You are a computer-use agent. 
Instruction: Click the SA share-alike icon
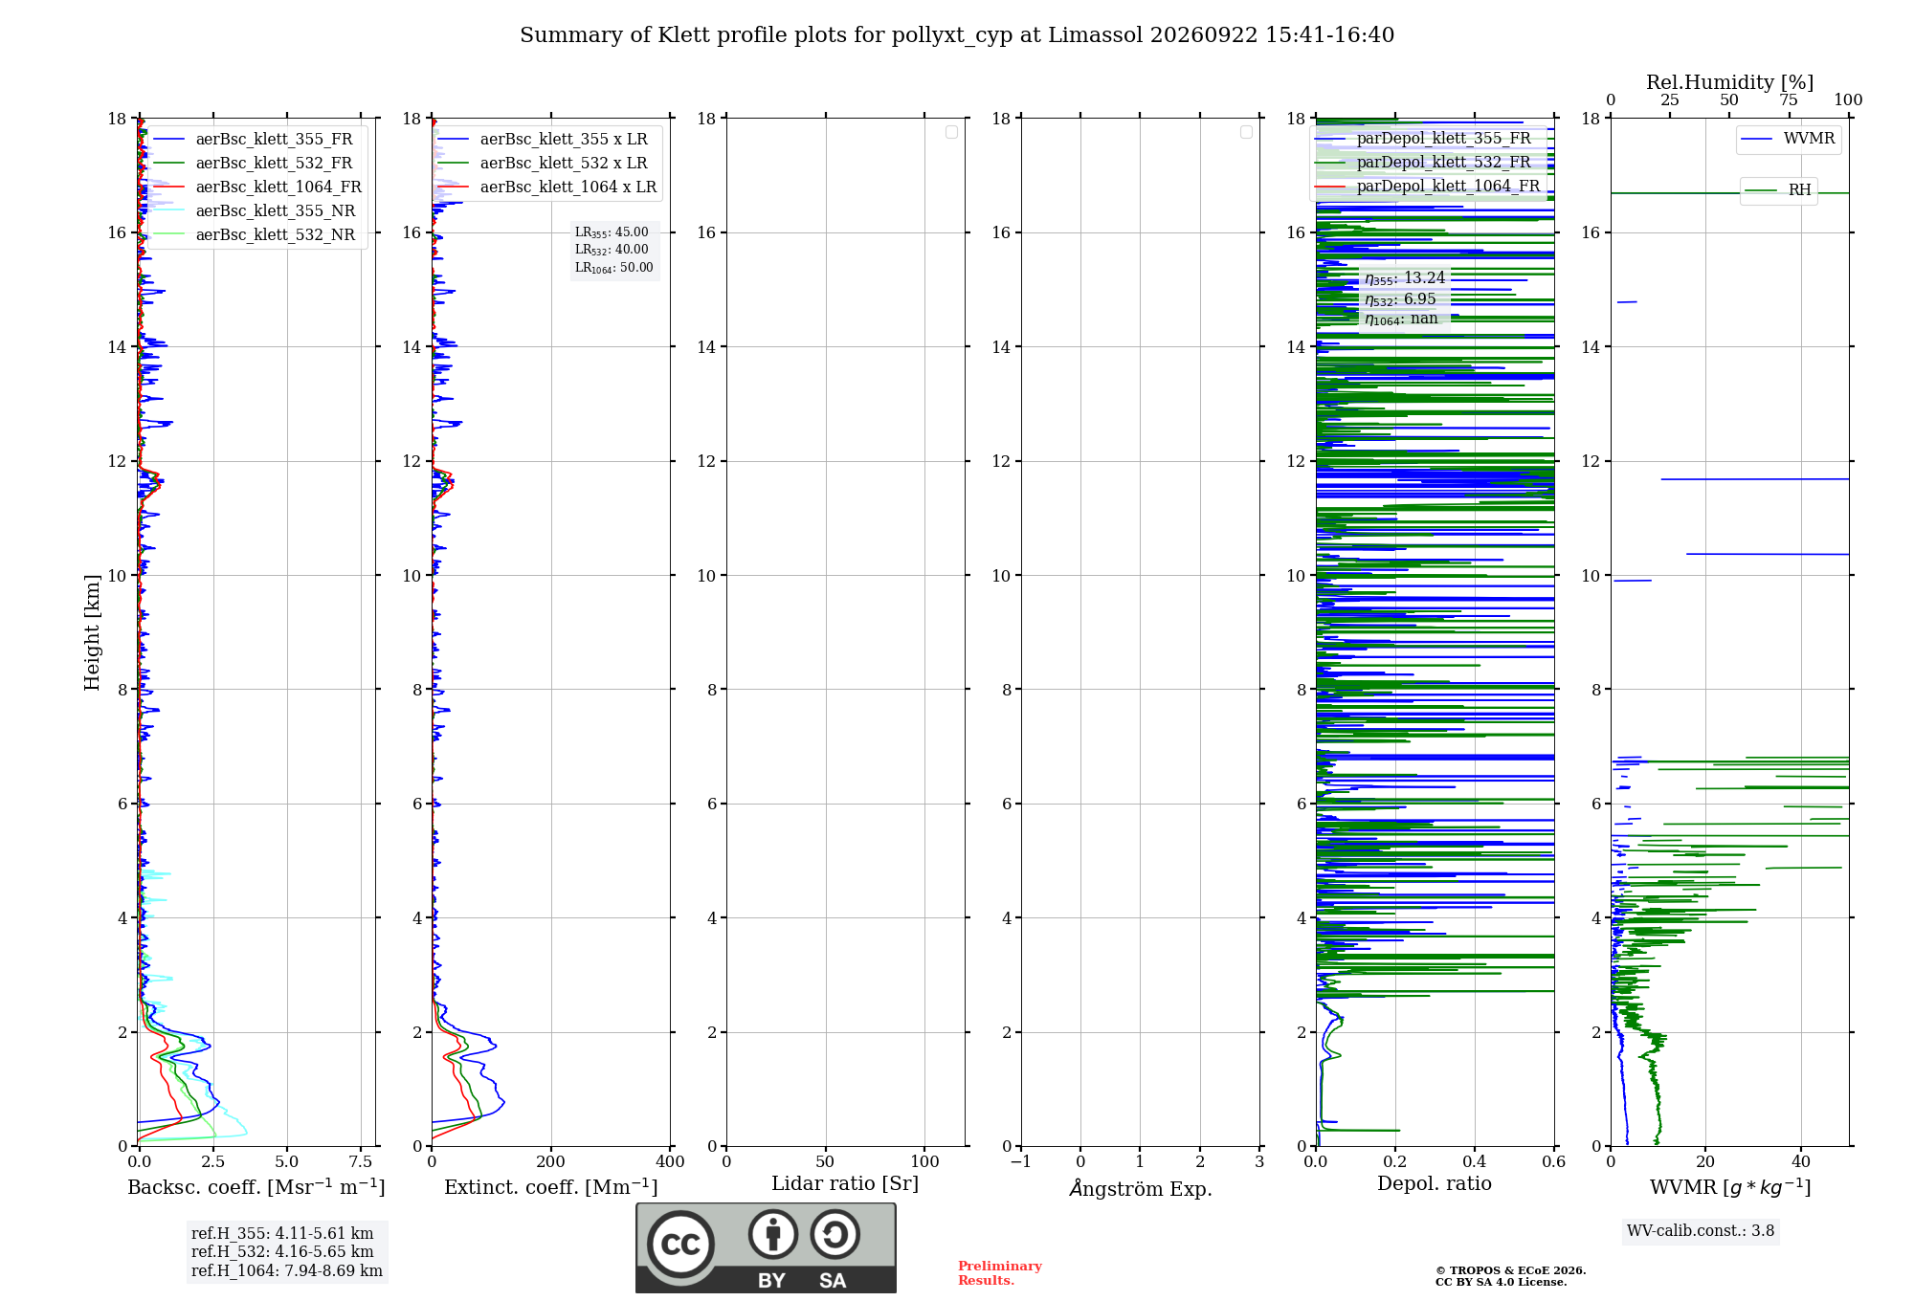tap(835, 1234)
